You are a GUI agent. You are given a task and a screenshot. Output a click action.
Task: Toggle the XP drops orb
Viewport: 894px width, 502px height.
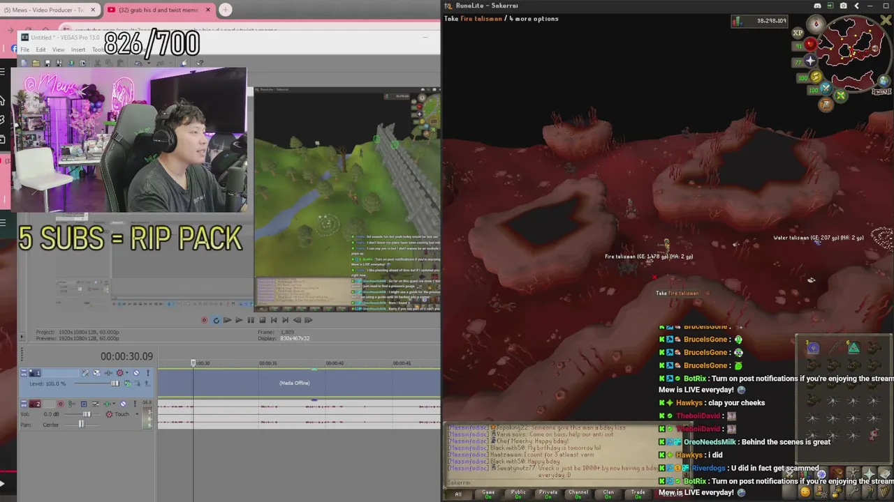pyautogui.click(x=798, y=33)
